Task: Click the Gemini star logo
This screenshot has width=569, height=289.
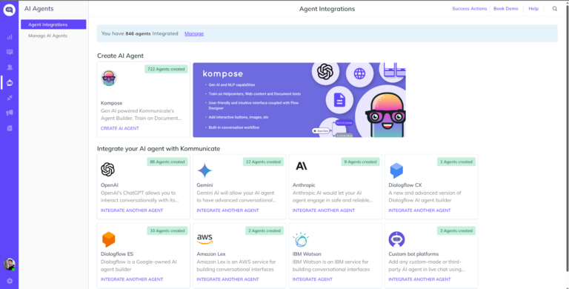Action: [x=204, y=170]
